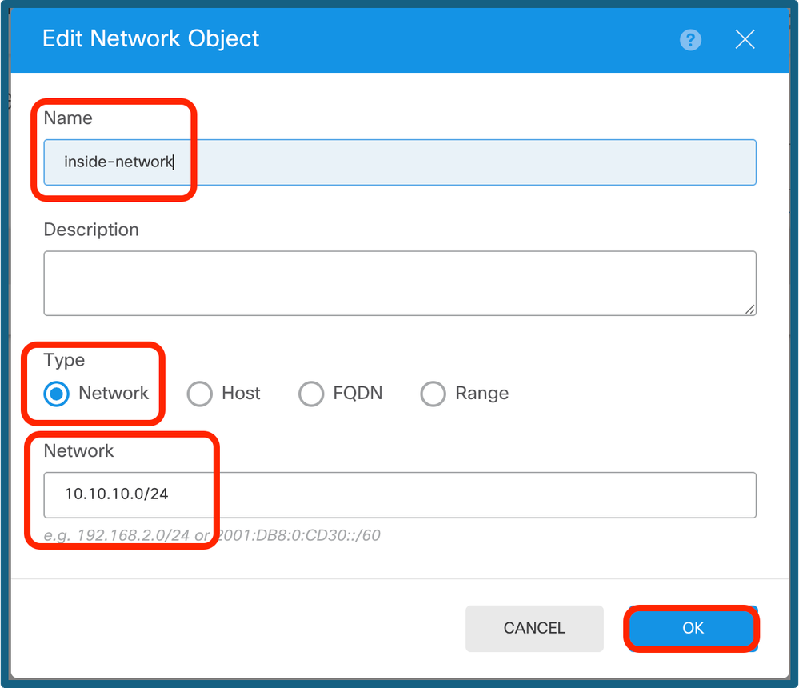Screen dimensions: 799x688
Task: Open the help question mark icon
Action: (690, 40)
